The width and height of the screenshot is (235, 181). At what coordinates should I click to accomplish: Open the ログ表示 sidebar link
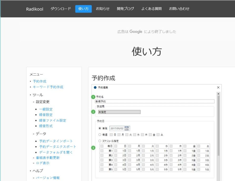[x=43, y=163]
